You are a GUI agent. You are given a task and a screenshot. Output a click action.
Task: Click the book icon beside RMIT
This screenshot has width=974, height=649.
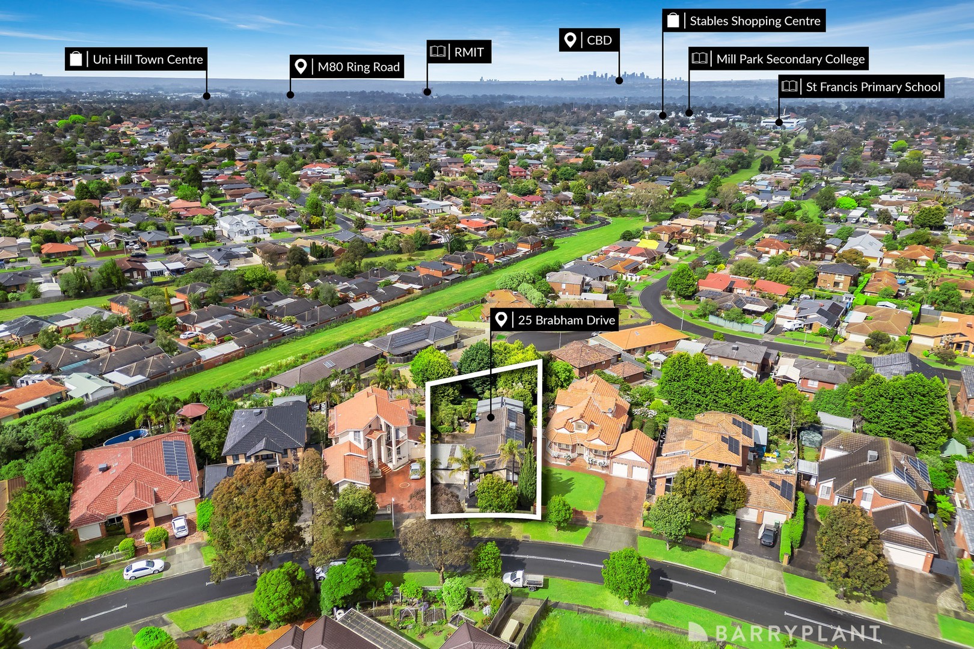(x=438, y=52)
